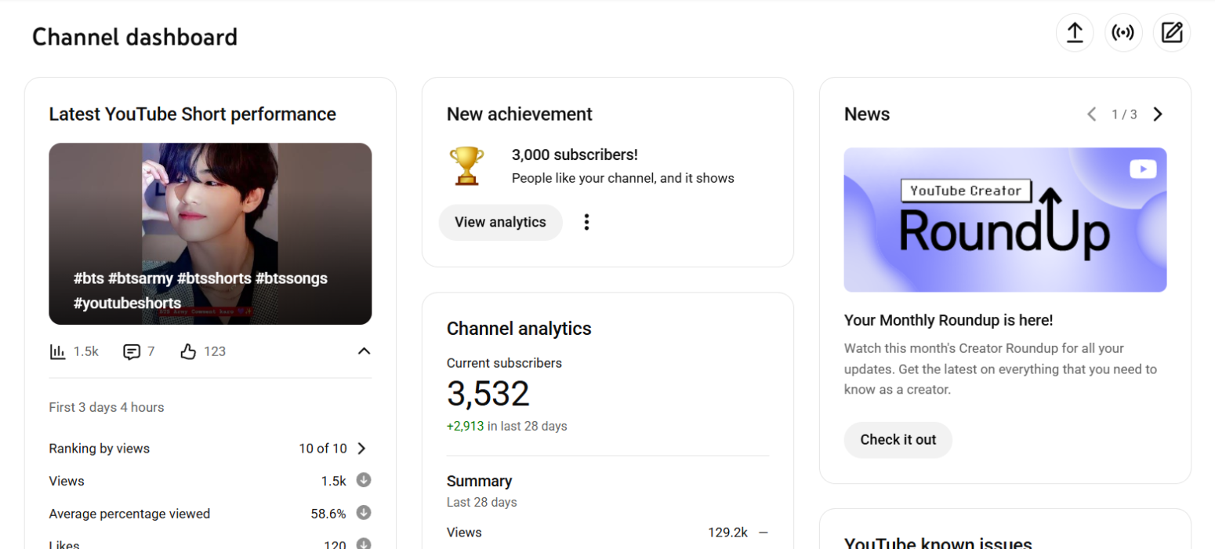Collapse the Short performance stats with the up chevron
This screenshot has height=549, width=1215.
pyautogui.click(x=364, y=351)
